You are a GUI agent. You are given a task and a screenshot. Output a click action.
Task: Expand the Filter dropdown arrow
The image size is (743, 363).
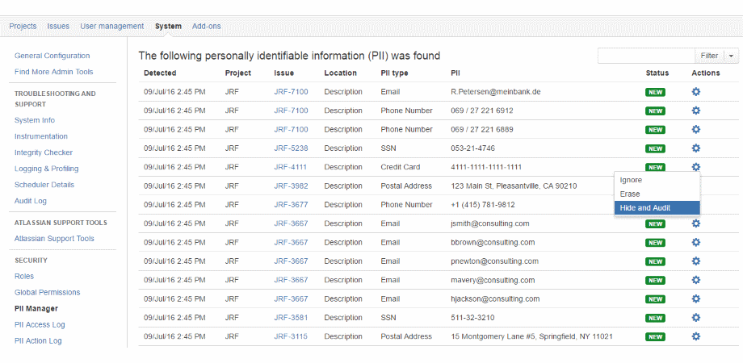[732, 56]
